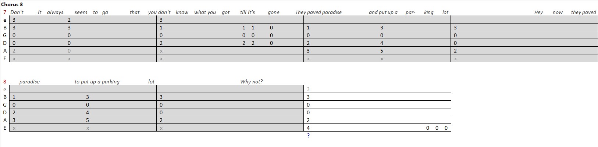Click the 'you don't' lyric cell
This screenshot has height=147, width=598.
(x=159, y=12)
